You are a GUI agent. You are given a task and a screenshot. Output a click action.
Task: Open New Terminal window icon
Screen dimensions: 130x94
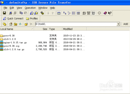point(31,13)
